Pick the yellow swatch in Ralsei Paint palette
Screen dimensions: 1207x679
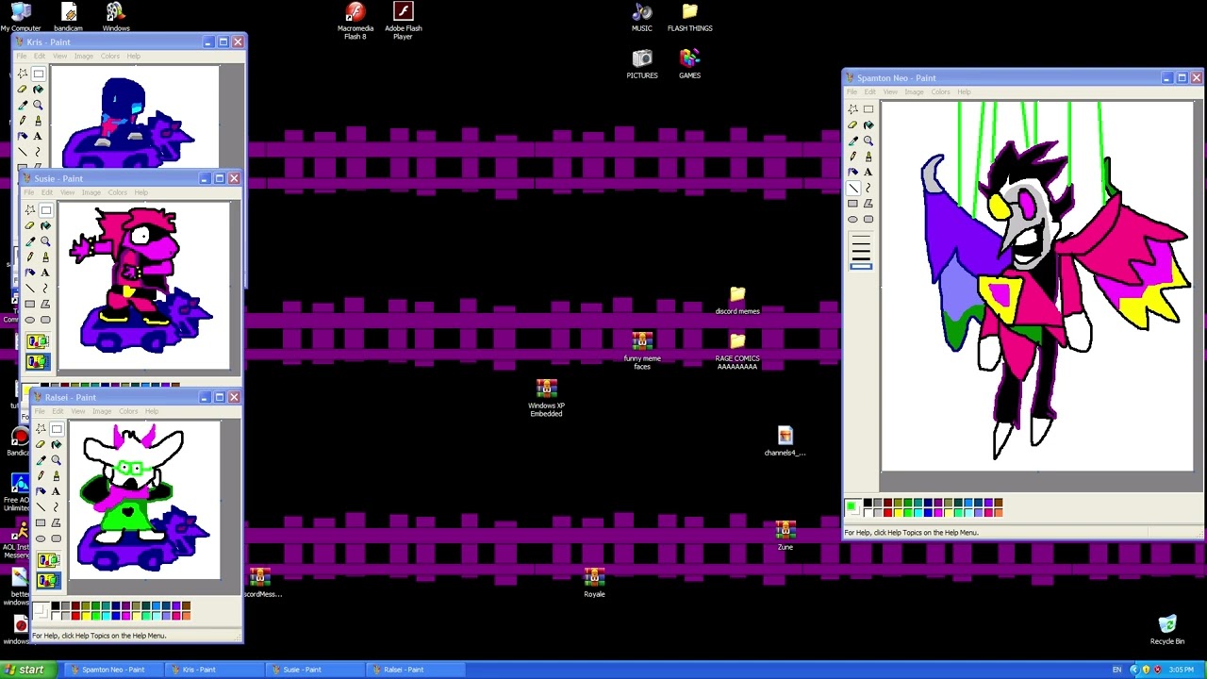click(86, 616)
